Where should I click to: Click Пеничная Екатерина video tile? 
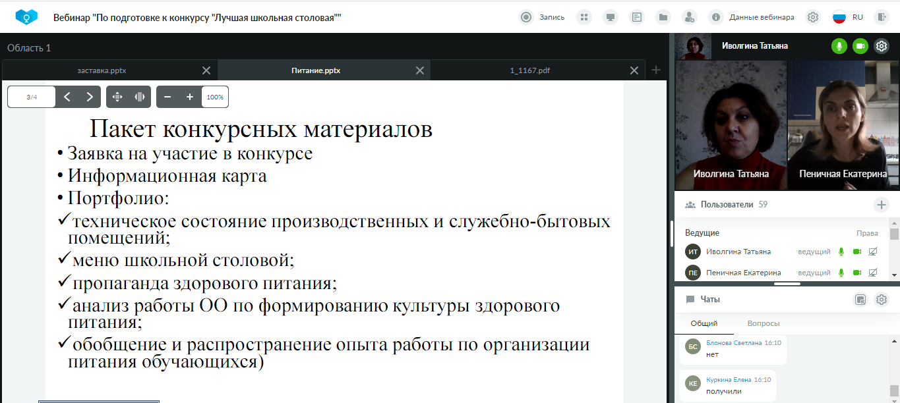[843, 126]
